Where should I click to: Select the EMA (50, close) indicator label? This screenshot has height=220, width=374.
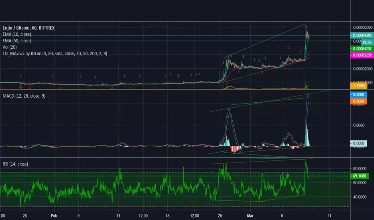17,41
